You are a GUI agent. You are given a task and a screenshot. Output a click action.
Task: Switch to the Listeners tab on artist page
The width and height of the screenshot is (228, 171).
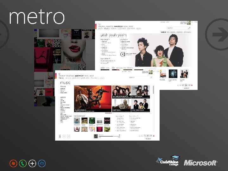point(187,32)
